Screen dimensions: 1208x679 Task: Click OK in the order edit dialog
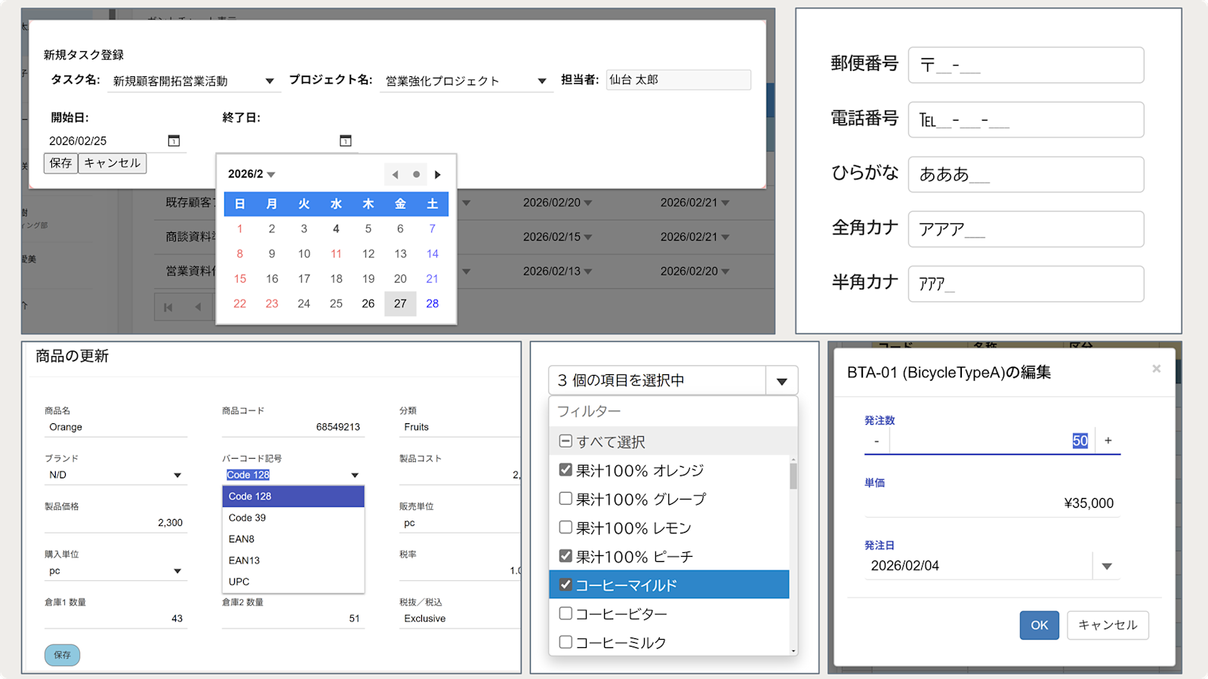click(1040, 625)
